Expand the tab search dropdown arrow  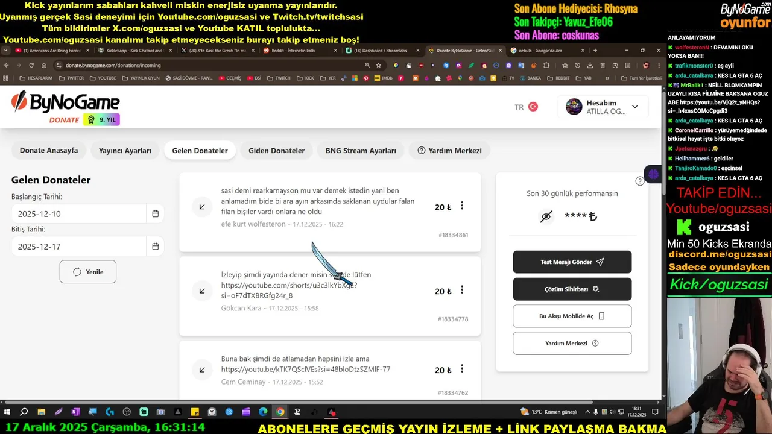[x=5, y=51]
